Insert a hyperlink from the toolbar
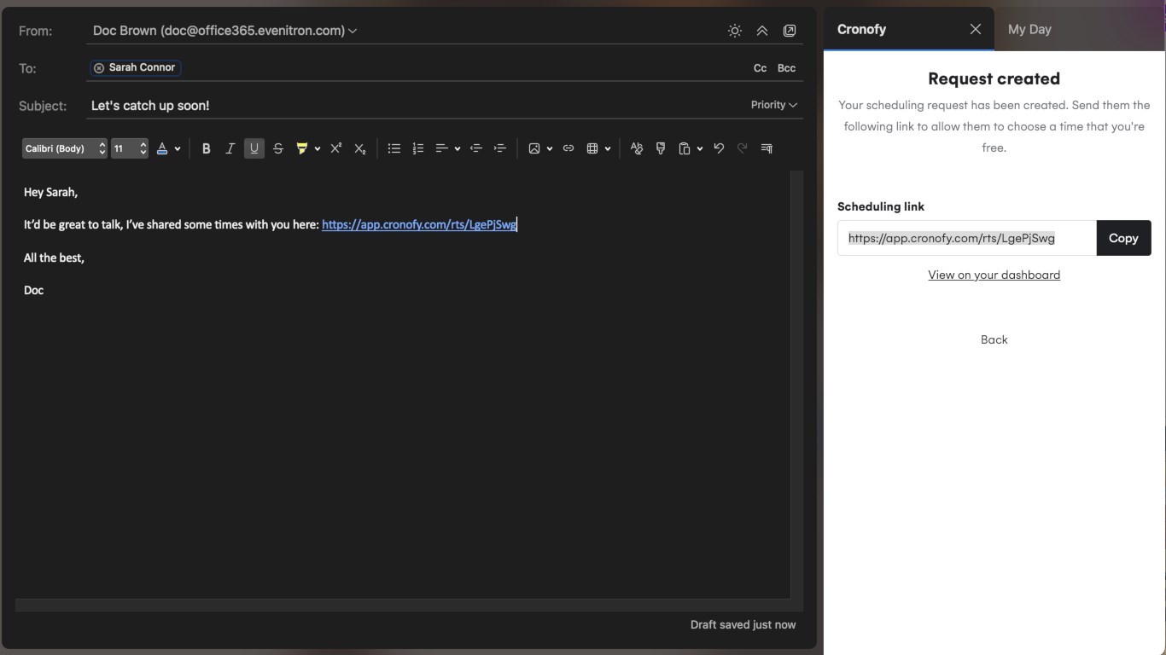This screenshot has width=1166, height=655. click(568, 148)
